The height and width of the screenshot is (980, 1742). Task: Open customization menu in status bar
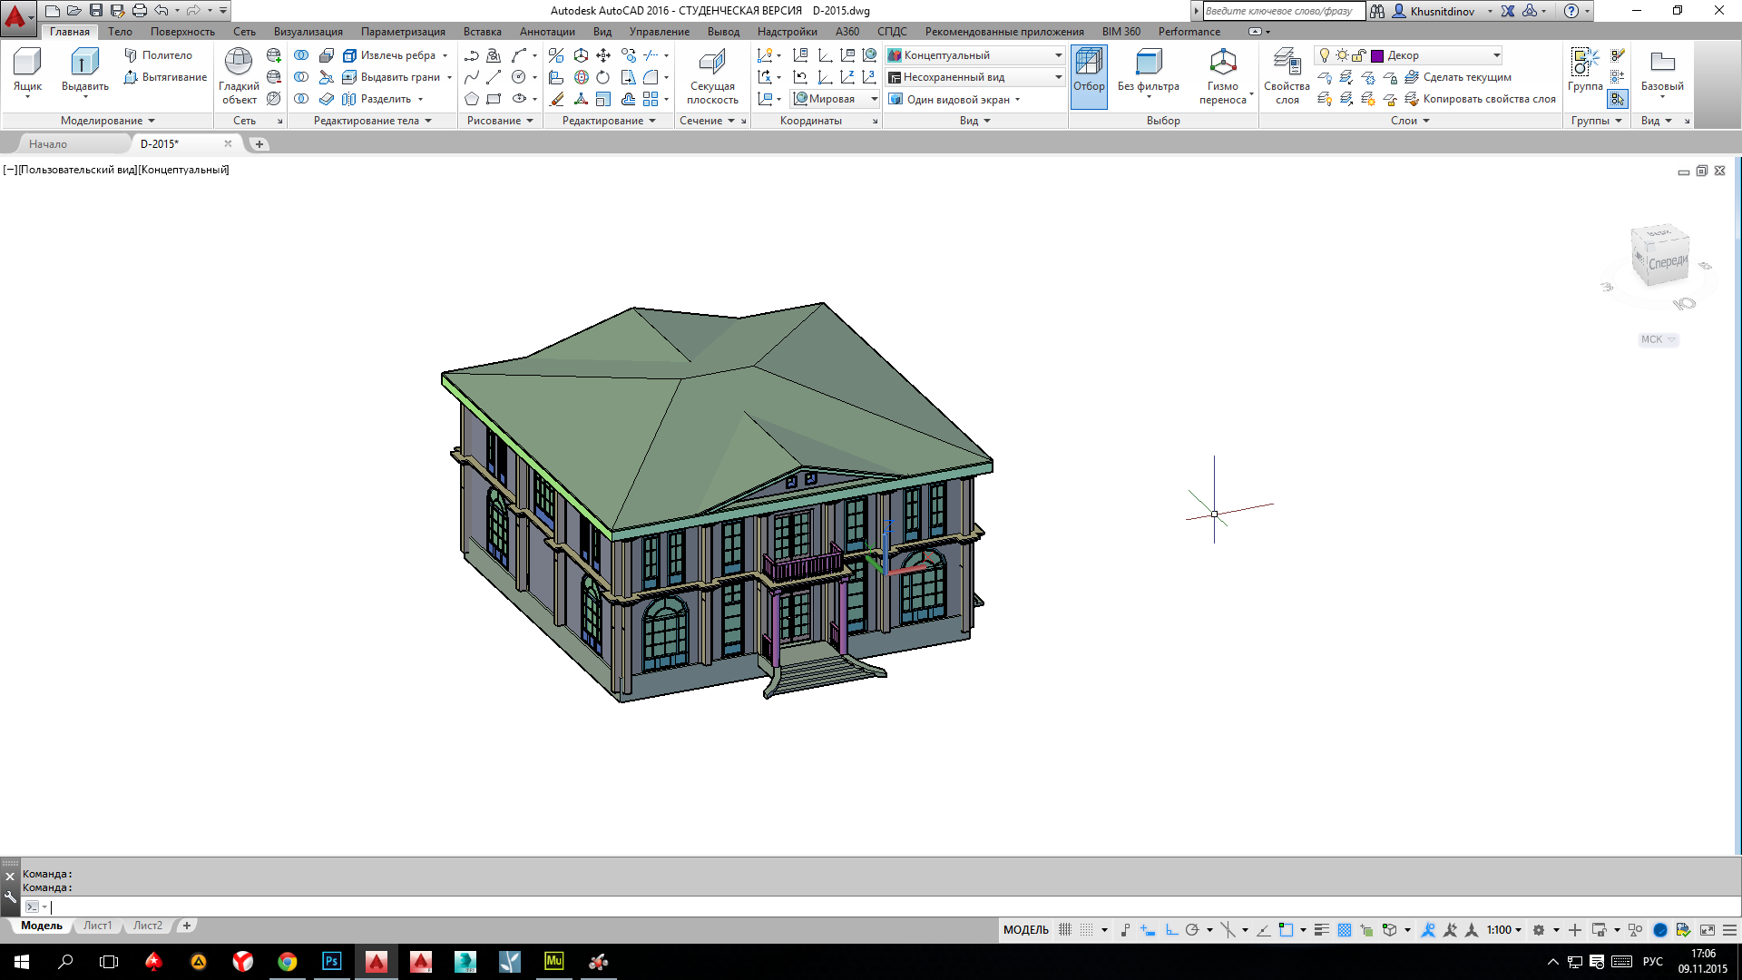coord(1730,930)
